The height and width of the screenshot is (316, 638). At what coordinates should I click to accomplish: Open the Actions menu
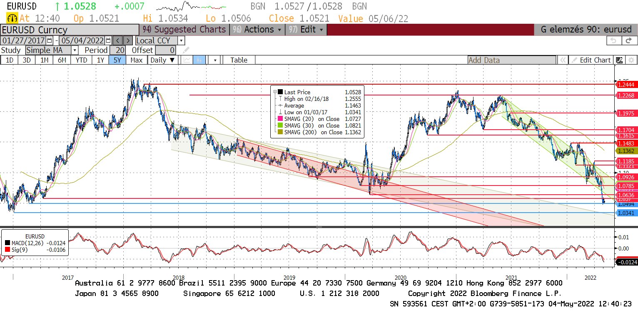(257, 30)
